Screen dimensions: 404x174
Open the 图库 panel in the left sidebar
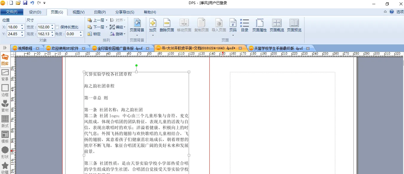[x=5, y=59]
